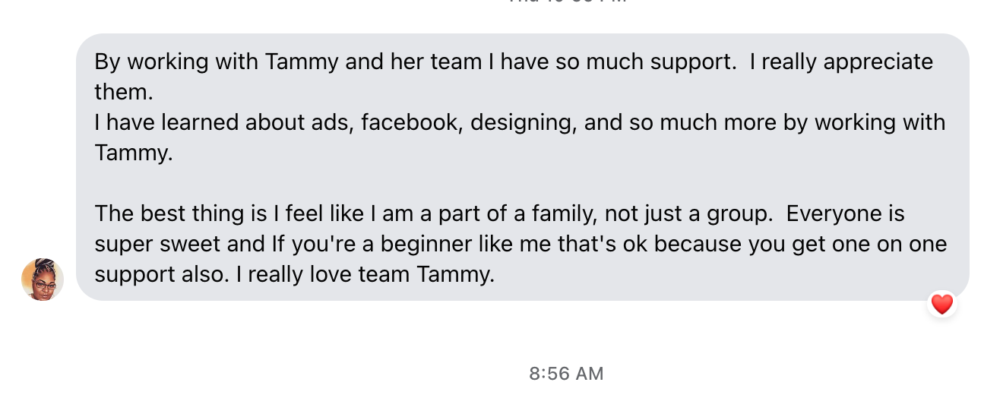Click the word "them." on the second line
This screenshot has height=398, width=1003.
coord(124,92)
